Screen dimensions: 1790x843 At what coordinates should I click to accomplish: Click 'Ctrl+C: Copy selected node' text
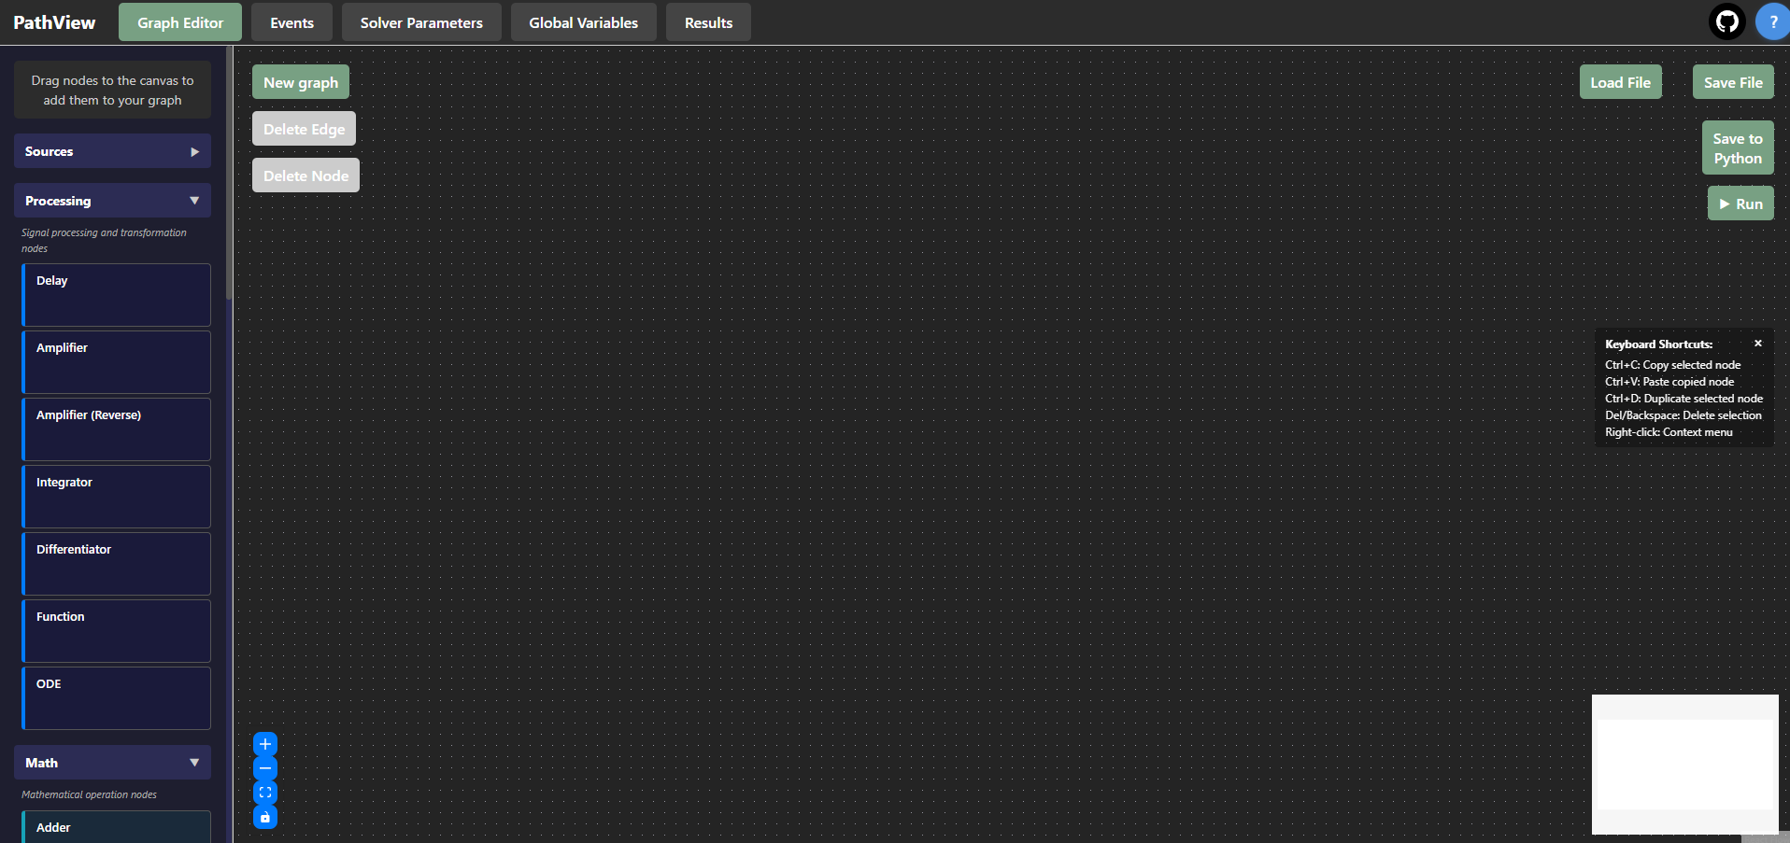coord(1672,365)
